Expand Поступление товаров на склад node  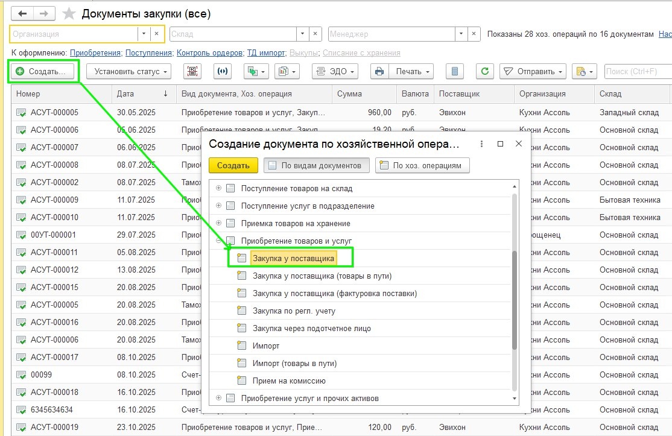coord(218,188)
